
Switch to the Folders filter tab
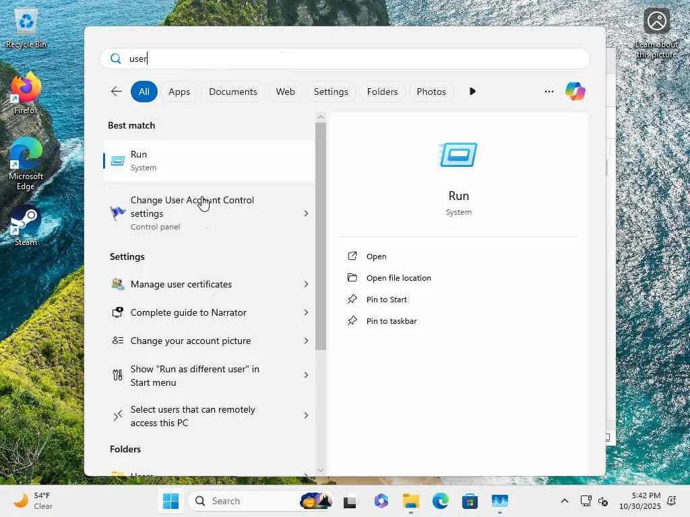point(382,92)
